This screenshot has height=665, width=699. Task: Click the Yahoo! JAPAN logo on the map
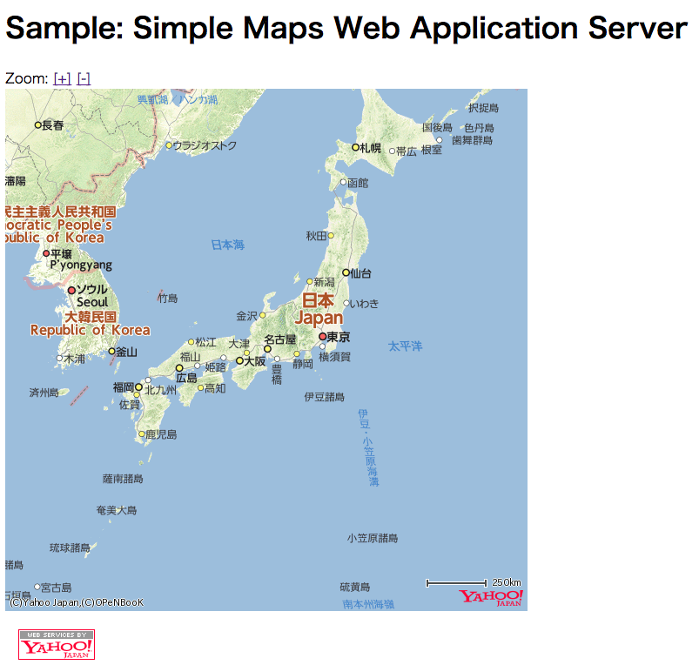coord(493,596)
